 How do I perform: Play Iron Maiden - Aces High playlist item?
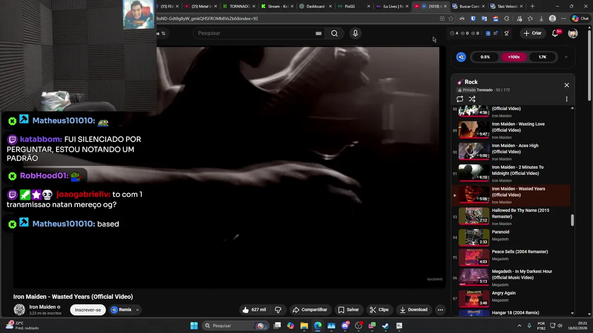pos(511,152)
